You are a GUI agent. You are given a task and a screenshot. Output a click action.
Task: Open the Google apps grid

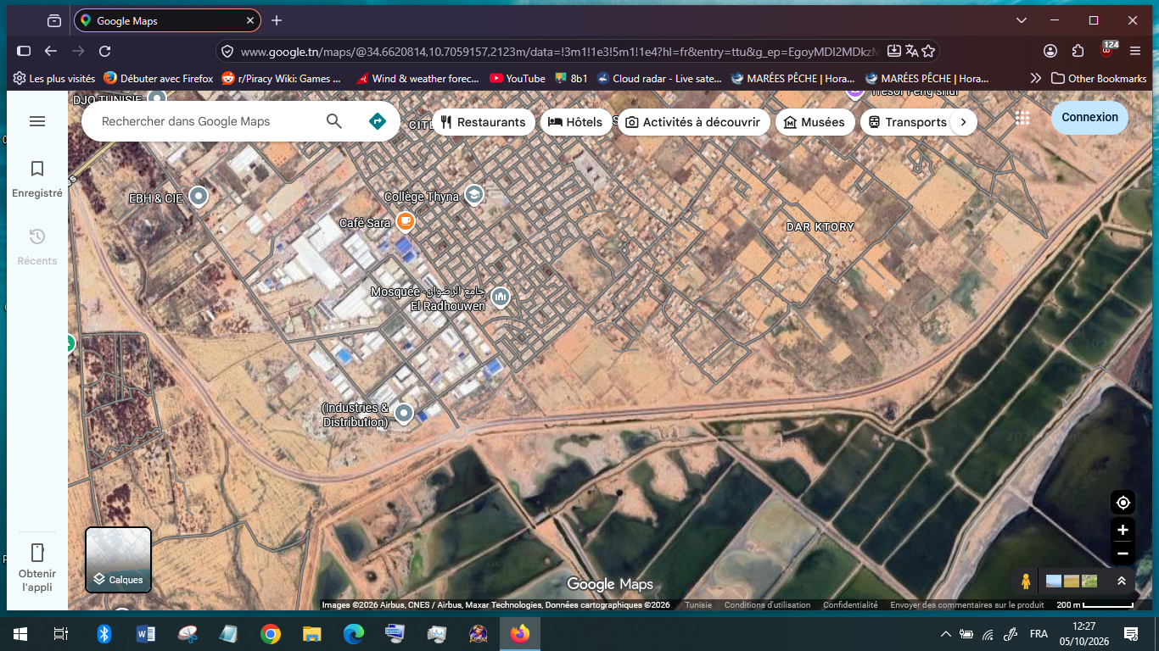(x=1022, y=118)
